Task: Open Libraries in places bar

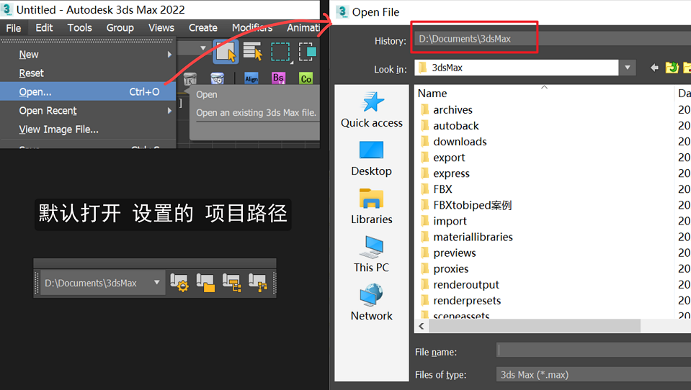Action: (x=372, y=207)
